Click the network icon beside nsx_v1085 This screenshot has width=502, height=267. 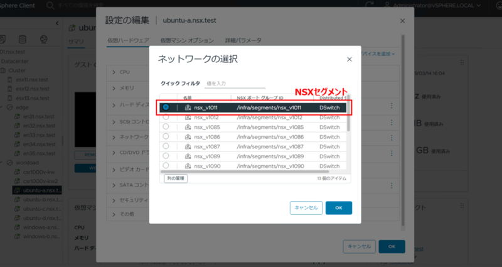188,128
